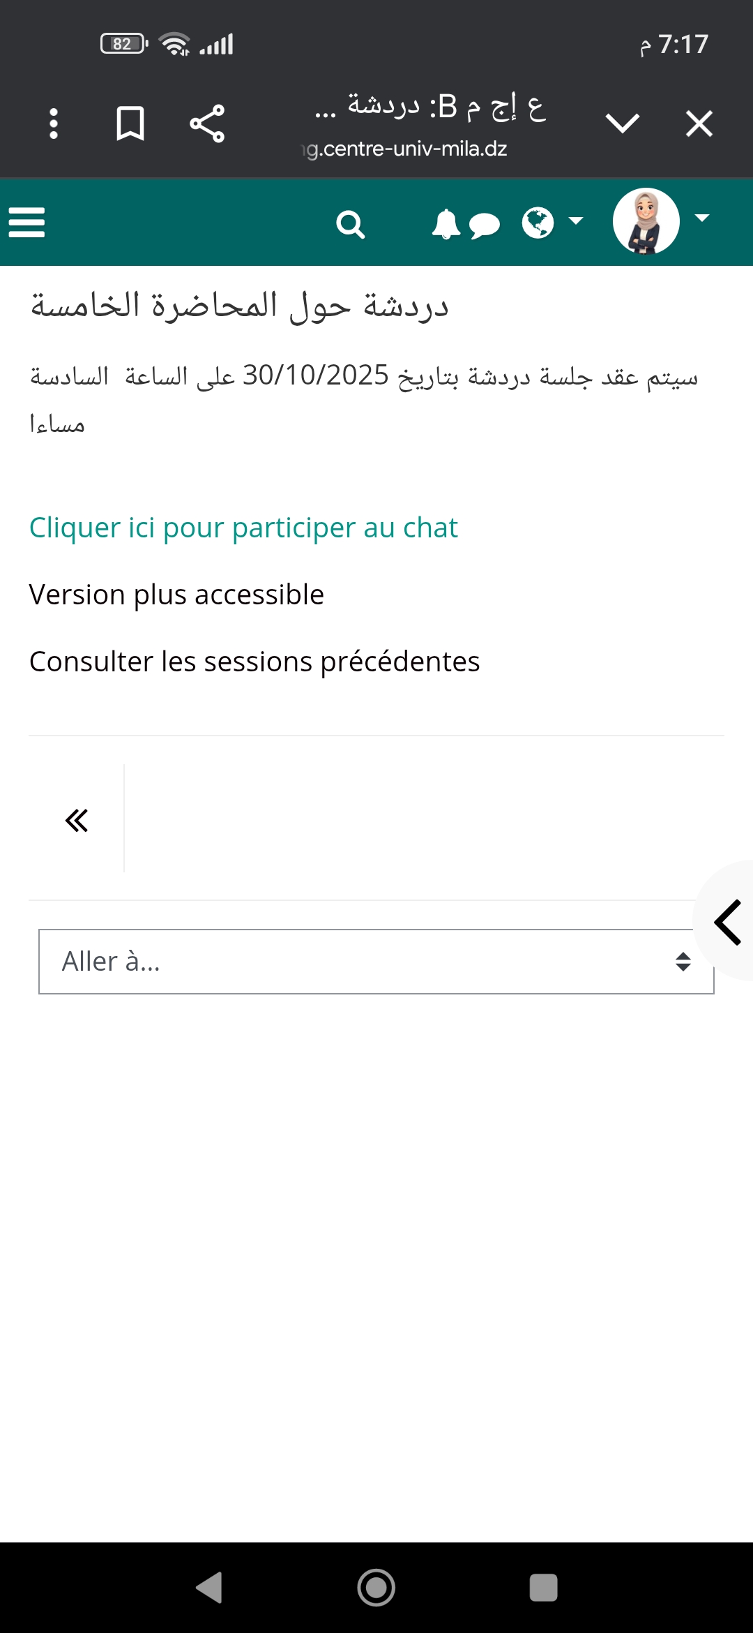The width and height of the screenshot is (753, 1633).
Task: Click the search magnifier icon
Action: 350,224
